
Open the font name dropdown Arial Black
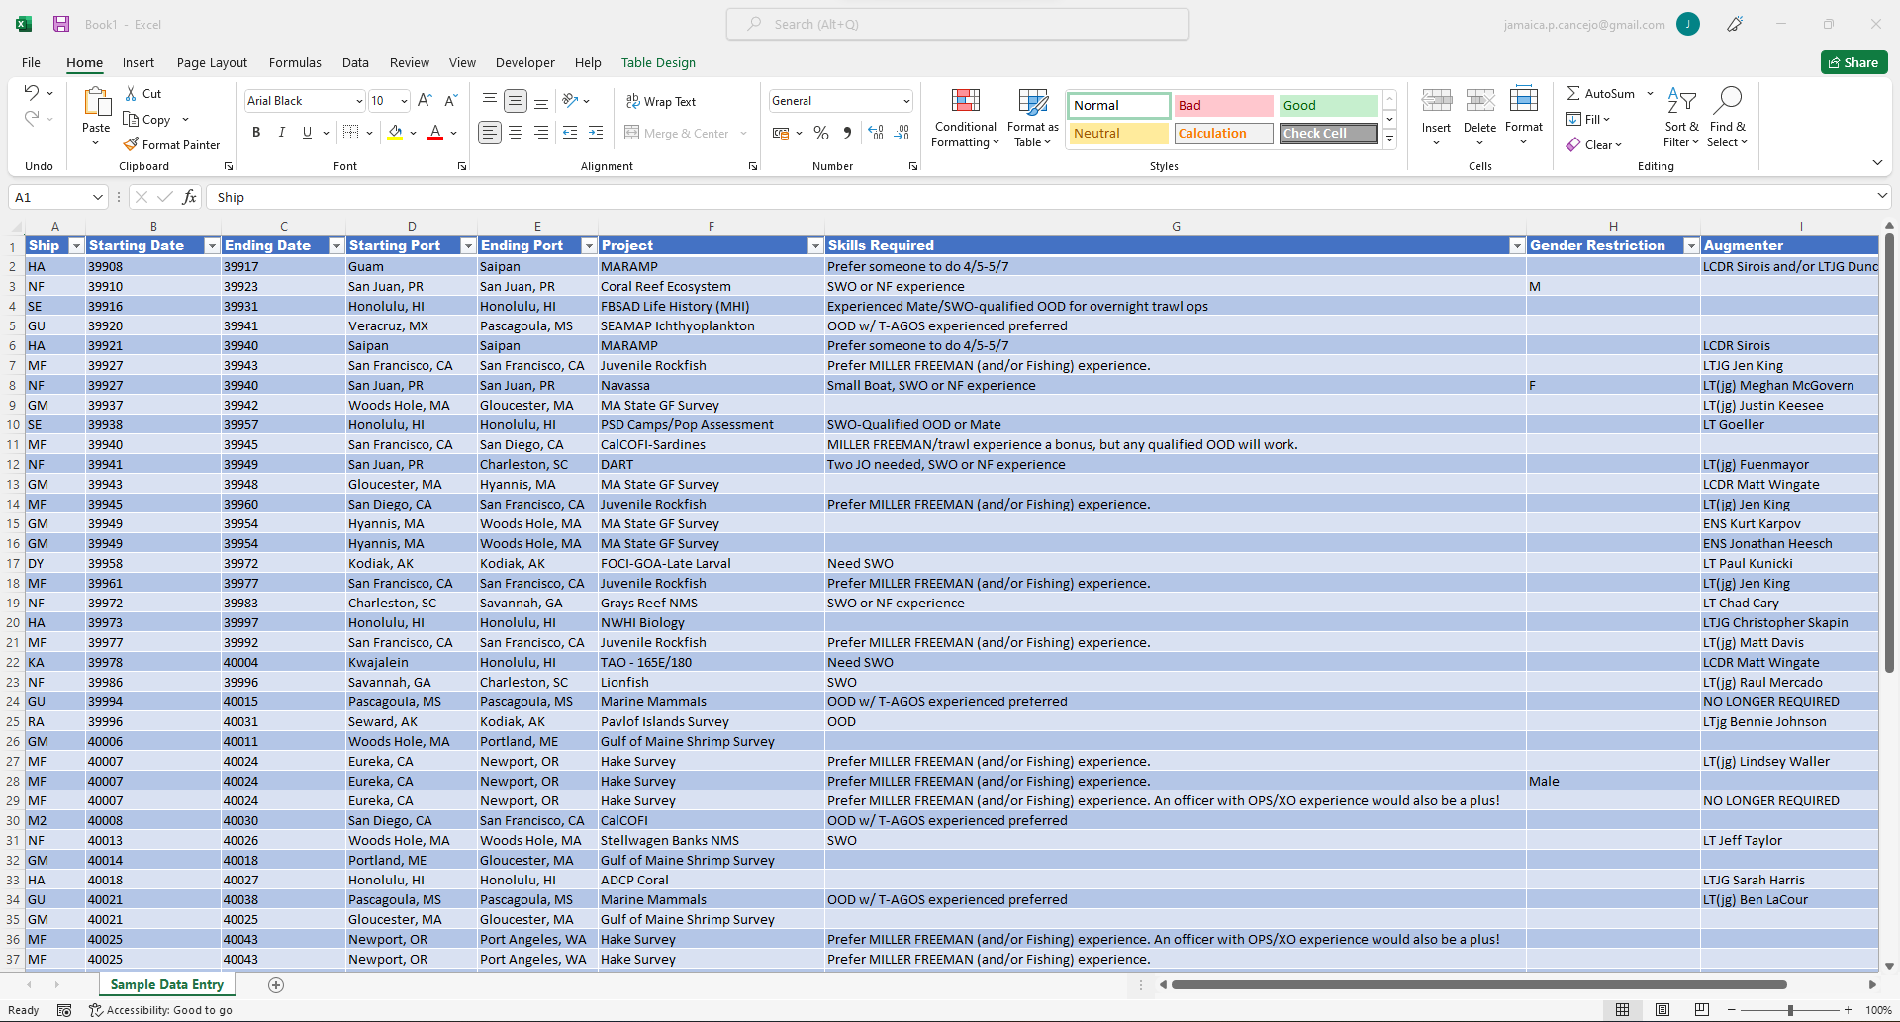click(x=359, y=101)
